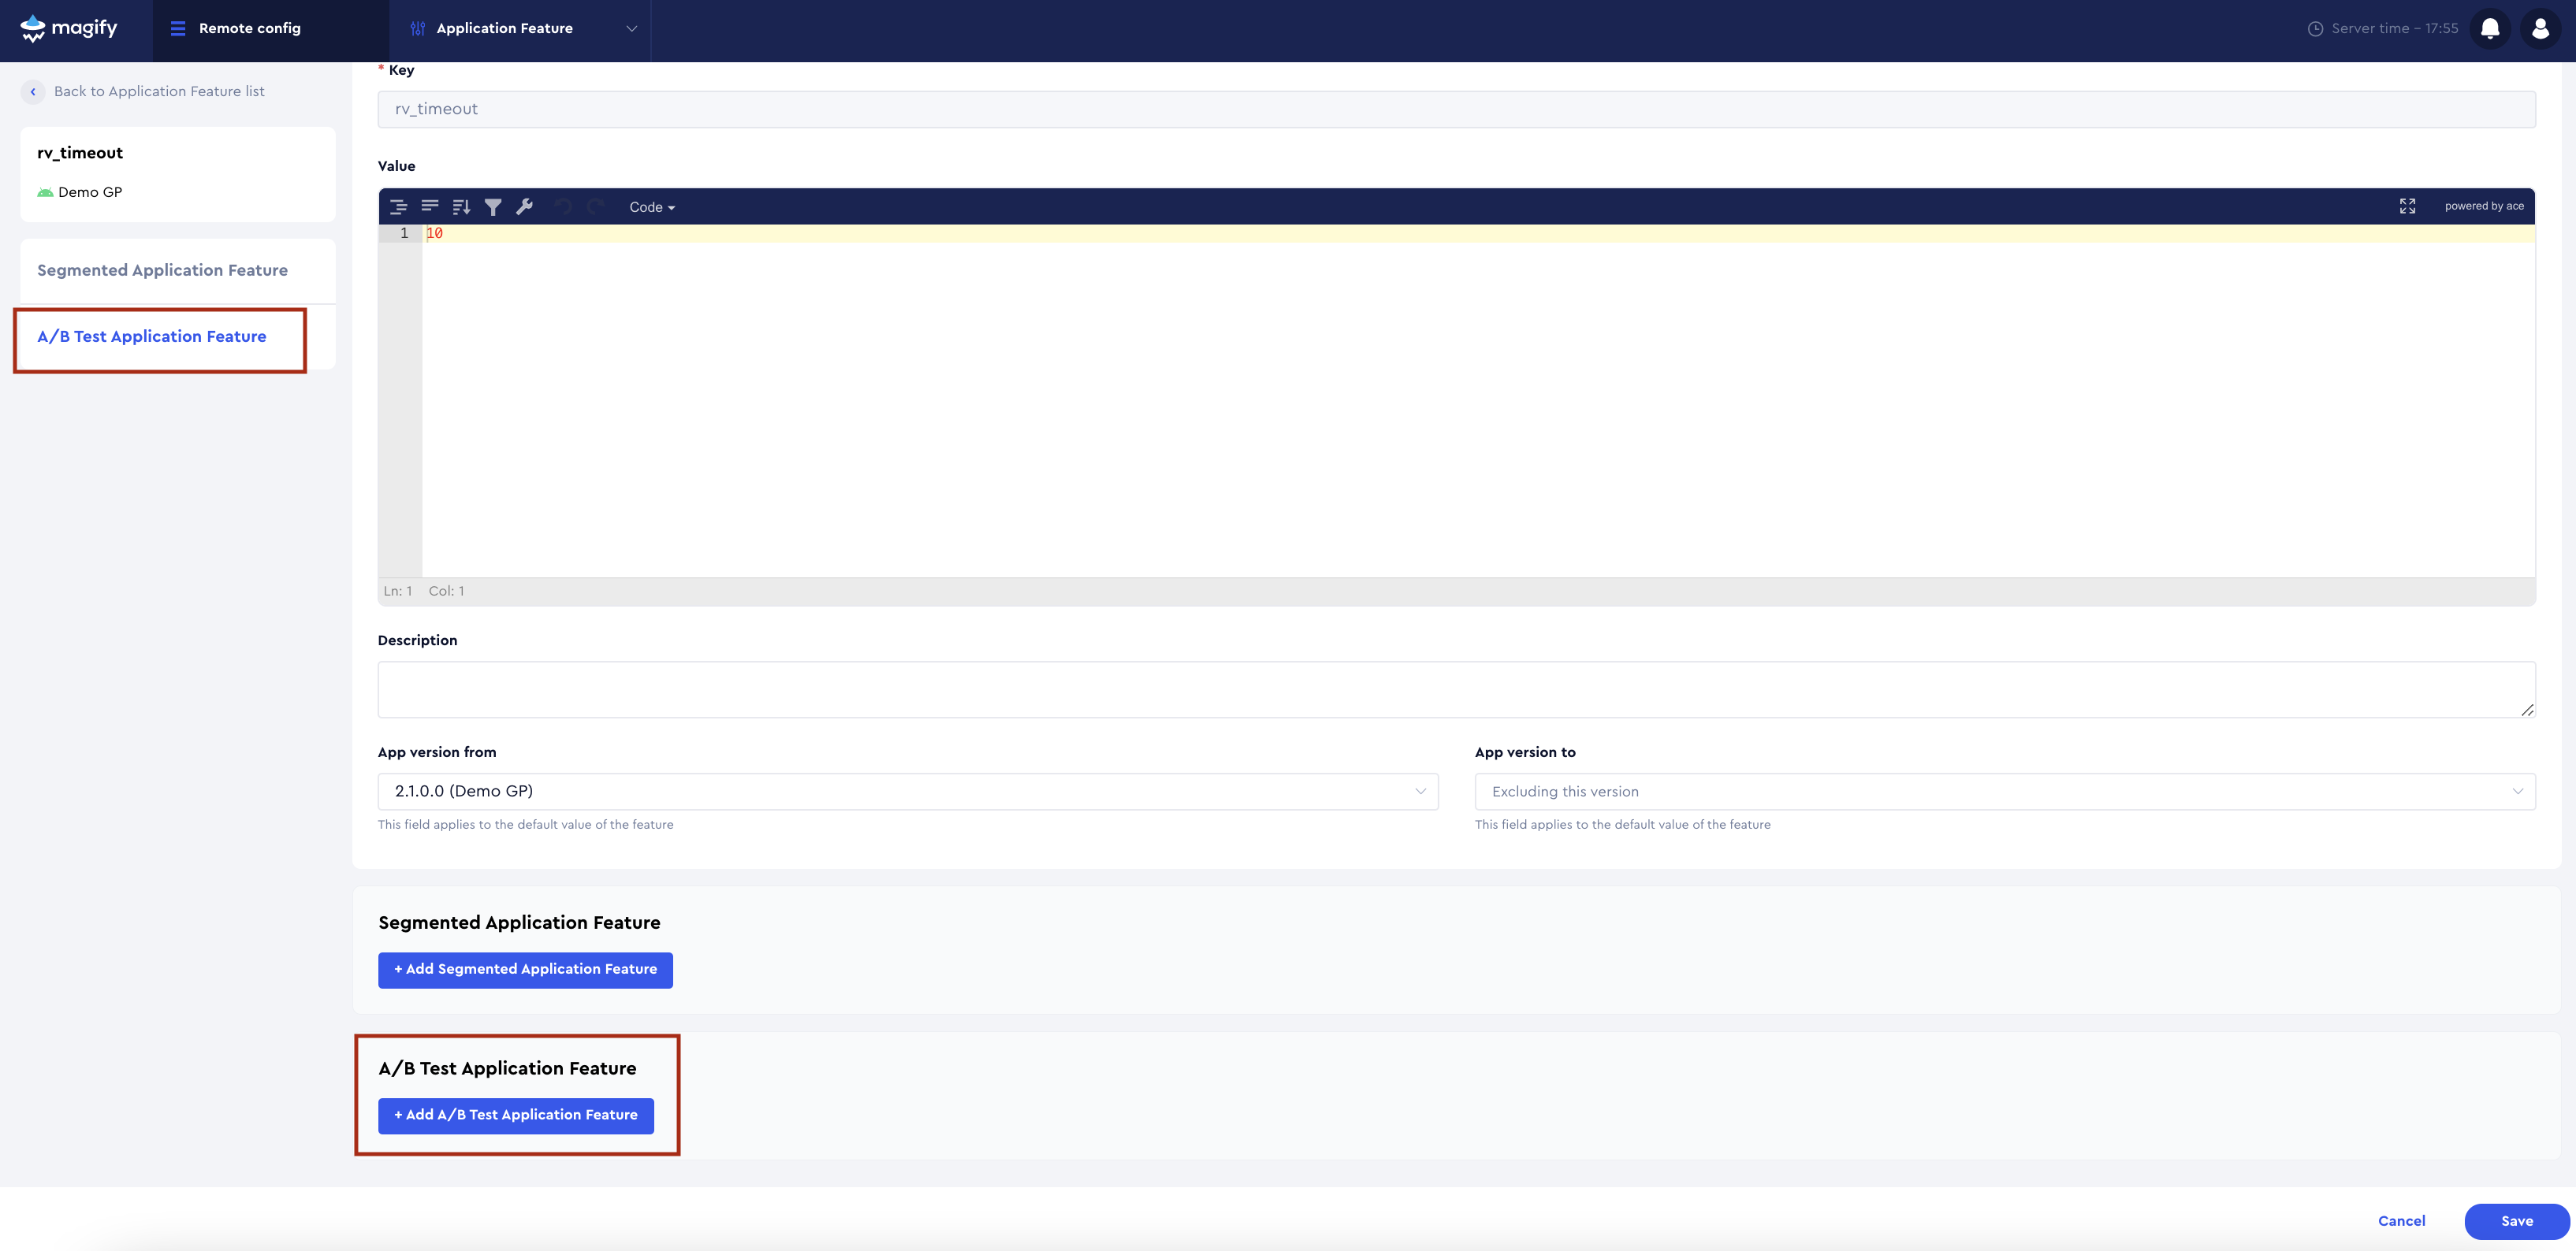Open notifications via the bell icon
Screen dimensions: 2576x1251
2490,28
